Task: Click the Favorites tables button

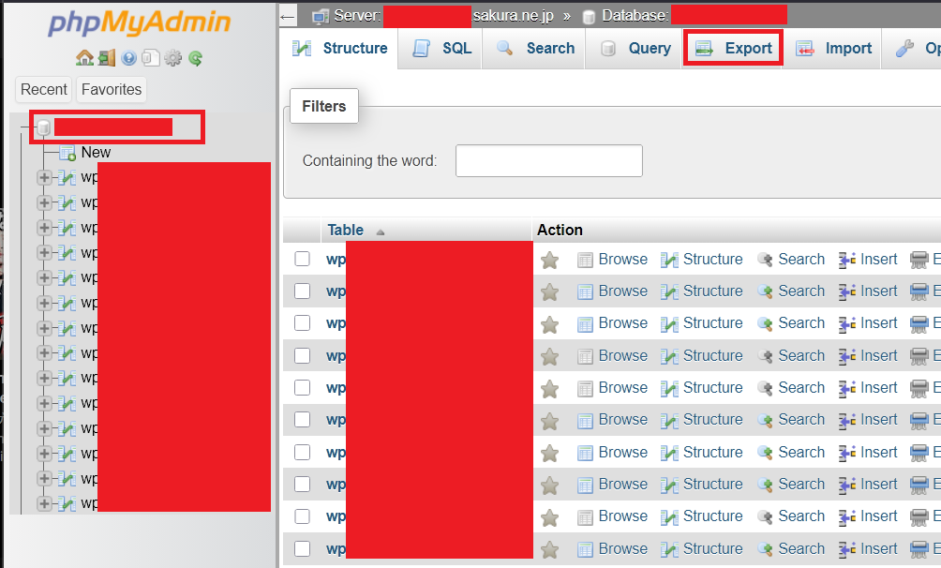Action: [112, 90]
